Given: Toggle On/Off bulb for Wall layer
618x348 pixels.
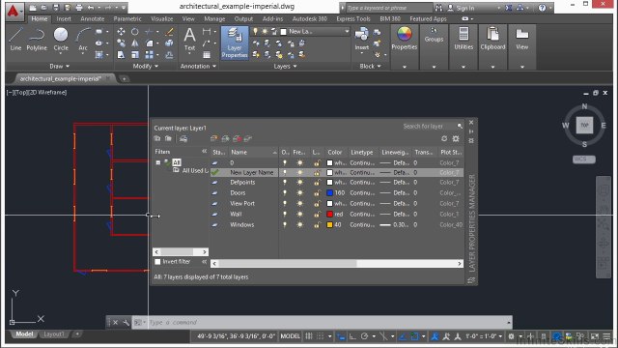Looking at the screenshot, I should point(285,215).
